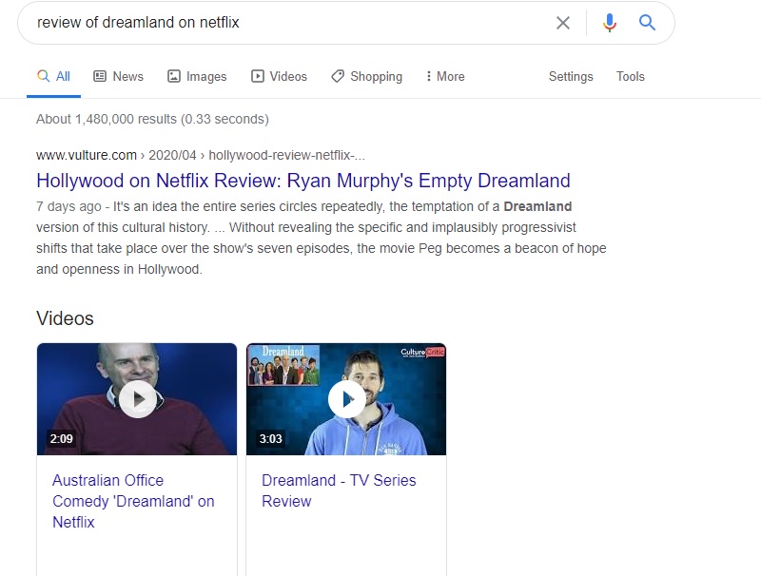The height and width of the screenshot is (576, 761).
Task: Open search Settings
Action: point(571,77)
